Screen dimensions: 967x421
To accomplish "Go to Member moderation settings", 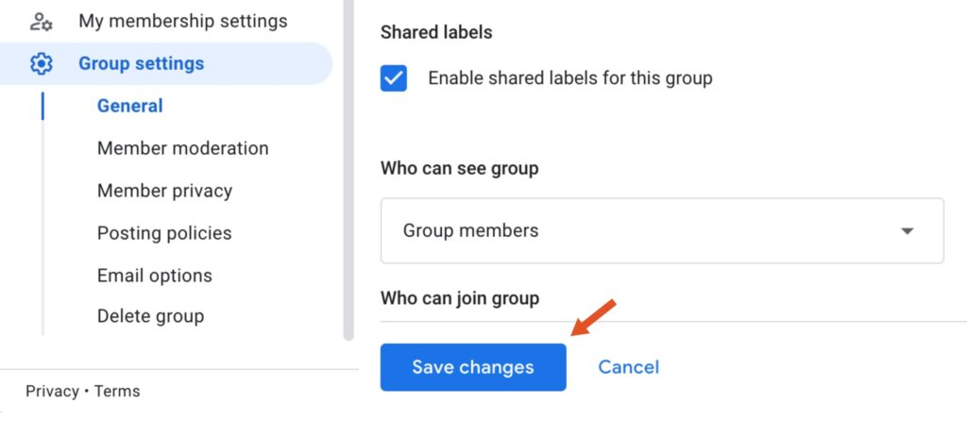I will pyautogui.click(x=182, y=148).
